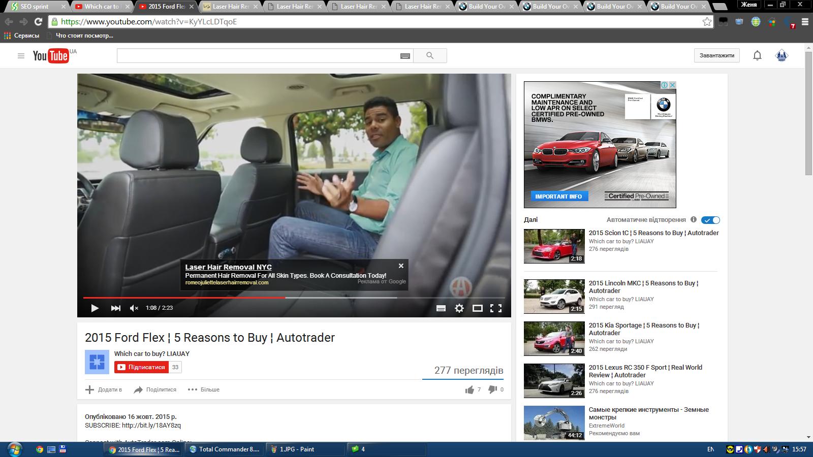Viewport: 813px width, 457px height.
Task: Switch Chrome user via Женя button
Action: click(749, 5)
